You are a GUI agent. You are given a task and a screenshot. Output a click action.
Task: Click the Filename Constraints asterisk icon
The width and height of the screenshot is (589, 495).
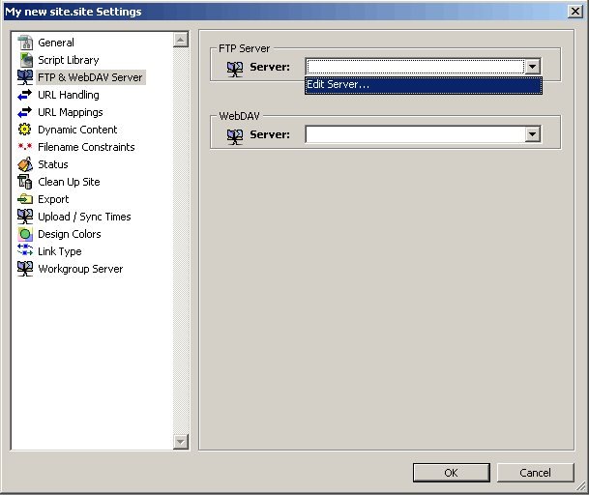tap(25, 146)
